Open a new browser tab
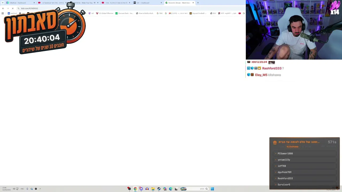 coord(198,3)
